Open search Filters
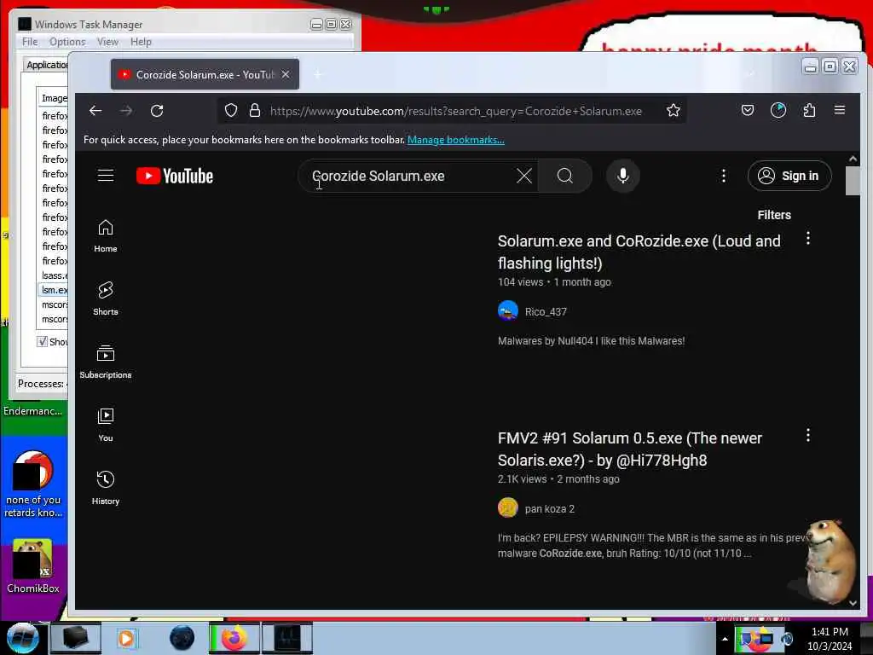The image size is (873, 655). [x=774, y=215]
